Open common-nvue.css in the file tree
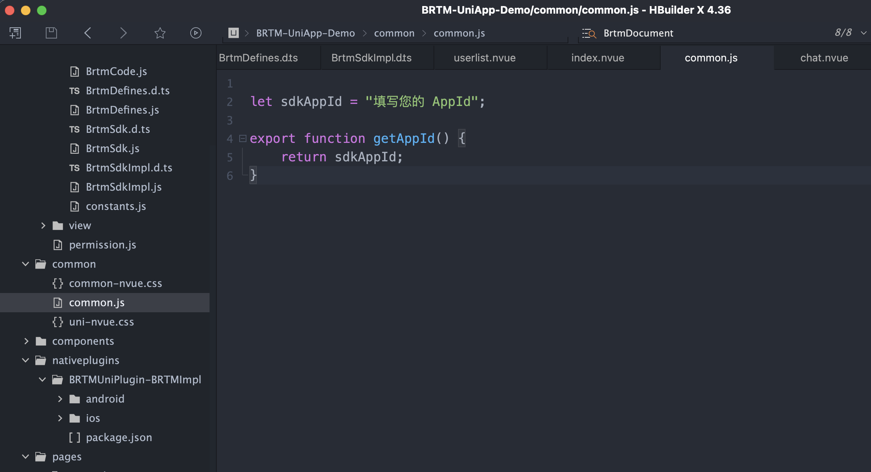 click(115, 283)
